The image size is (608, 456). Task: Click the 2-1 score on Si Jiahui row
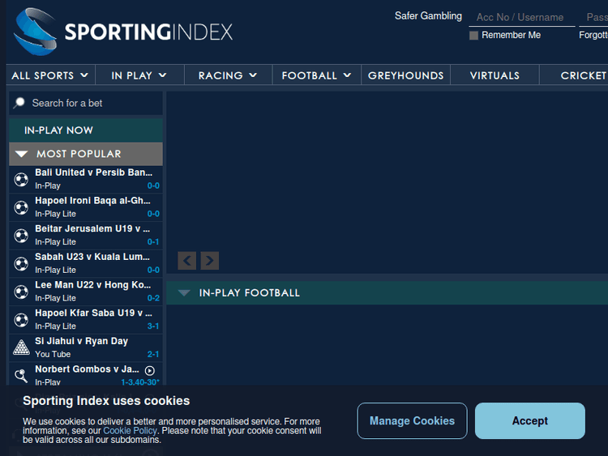153,355
